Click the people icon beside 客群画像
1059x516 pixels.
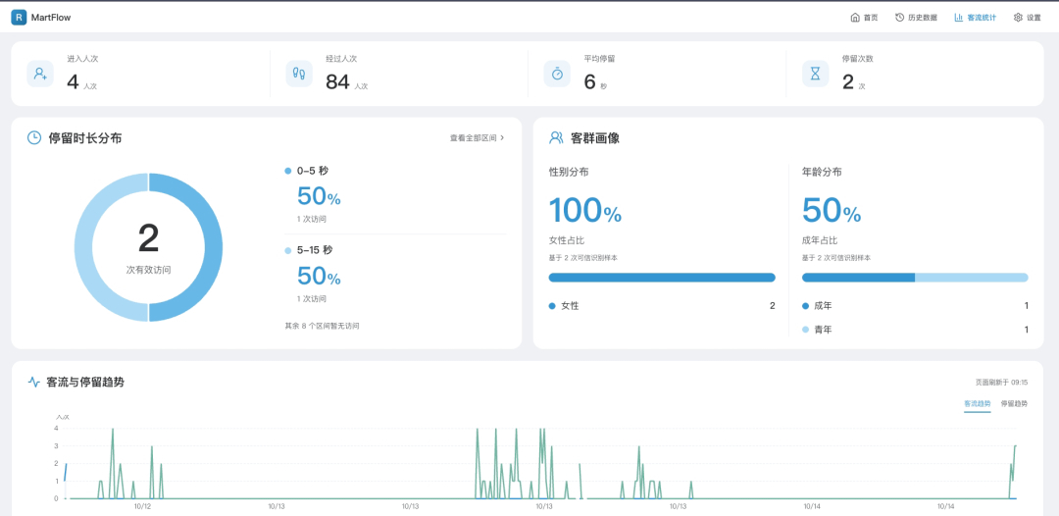coord(557,137)
